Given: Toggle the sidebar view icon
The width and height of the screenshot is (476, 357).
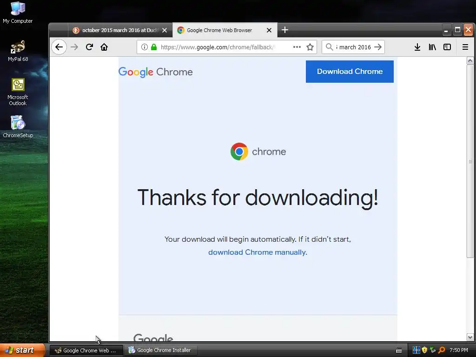Looking at the screenshot, I should coord(447,47).
